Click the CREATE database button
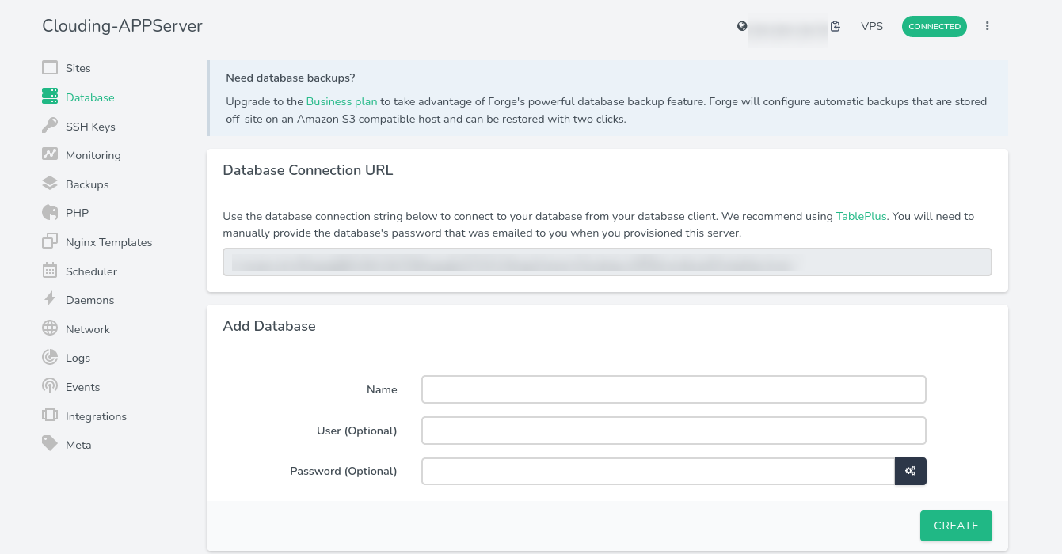1062x554 pixels. (956, 526)
